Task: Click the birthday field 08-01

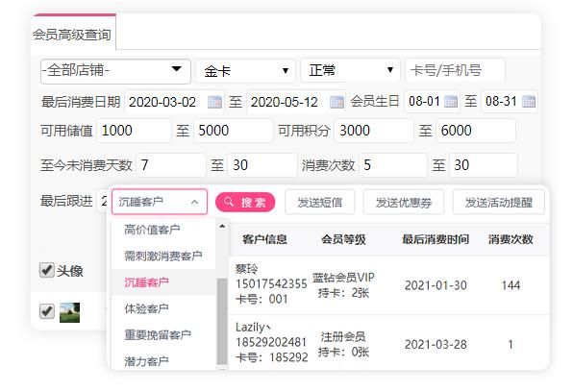Action: coord(432,101)
